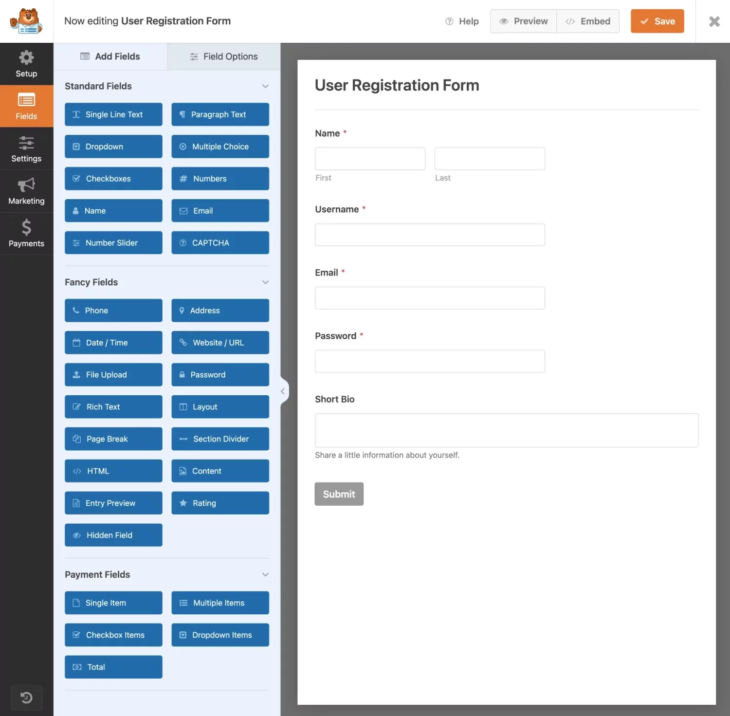The height and width of the screenshot is (716, 730).
Task: Save the form
Action: pos(657,21)
